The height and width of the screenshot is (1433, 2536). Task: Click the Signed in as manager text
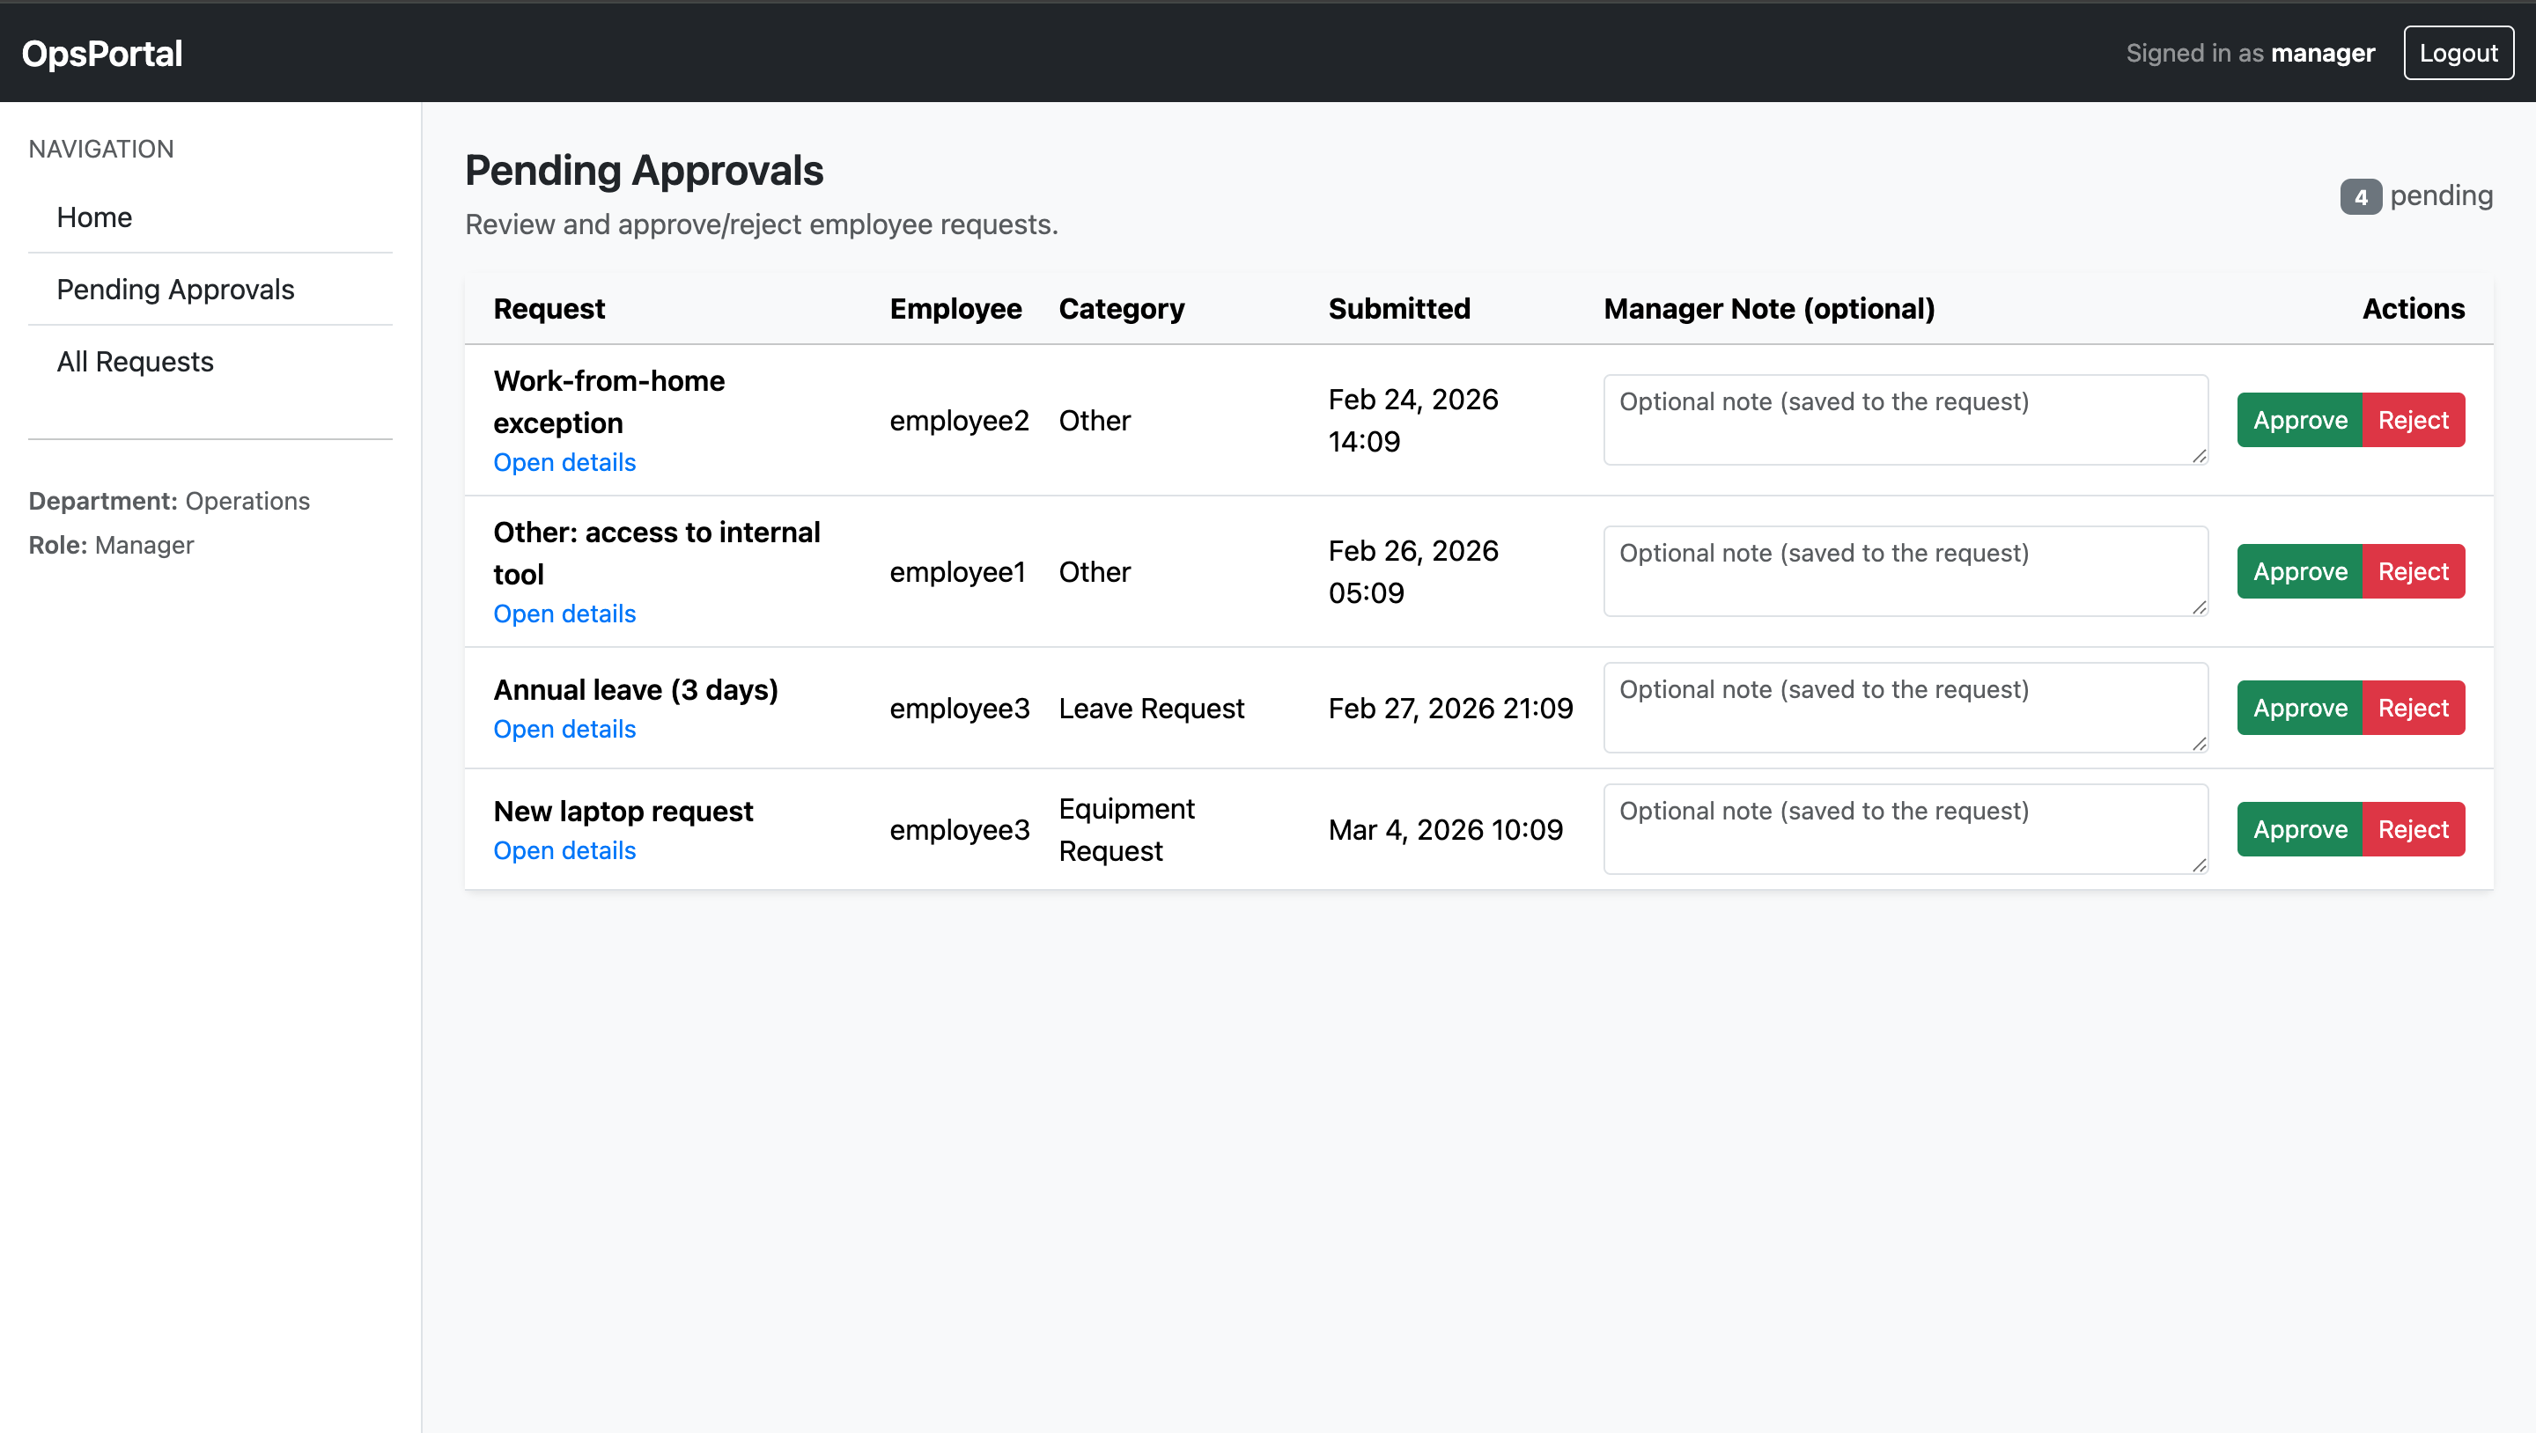point(2250,53)
